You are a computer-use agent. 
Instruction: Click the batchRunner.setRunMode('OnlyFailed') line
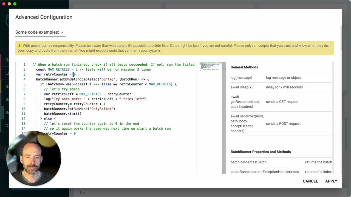(x=80, y=109)
